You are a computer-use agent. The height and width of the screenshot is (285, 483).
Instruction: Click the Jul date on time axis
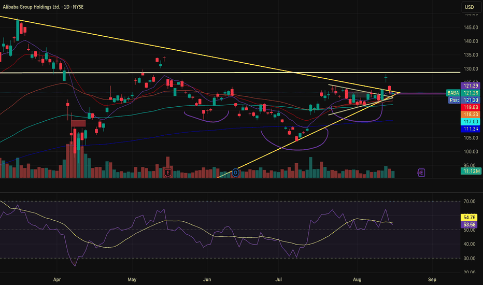[278, 279]
